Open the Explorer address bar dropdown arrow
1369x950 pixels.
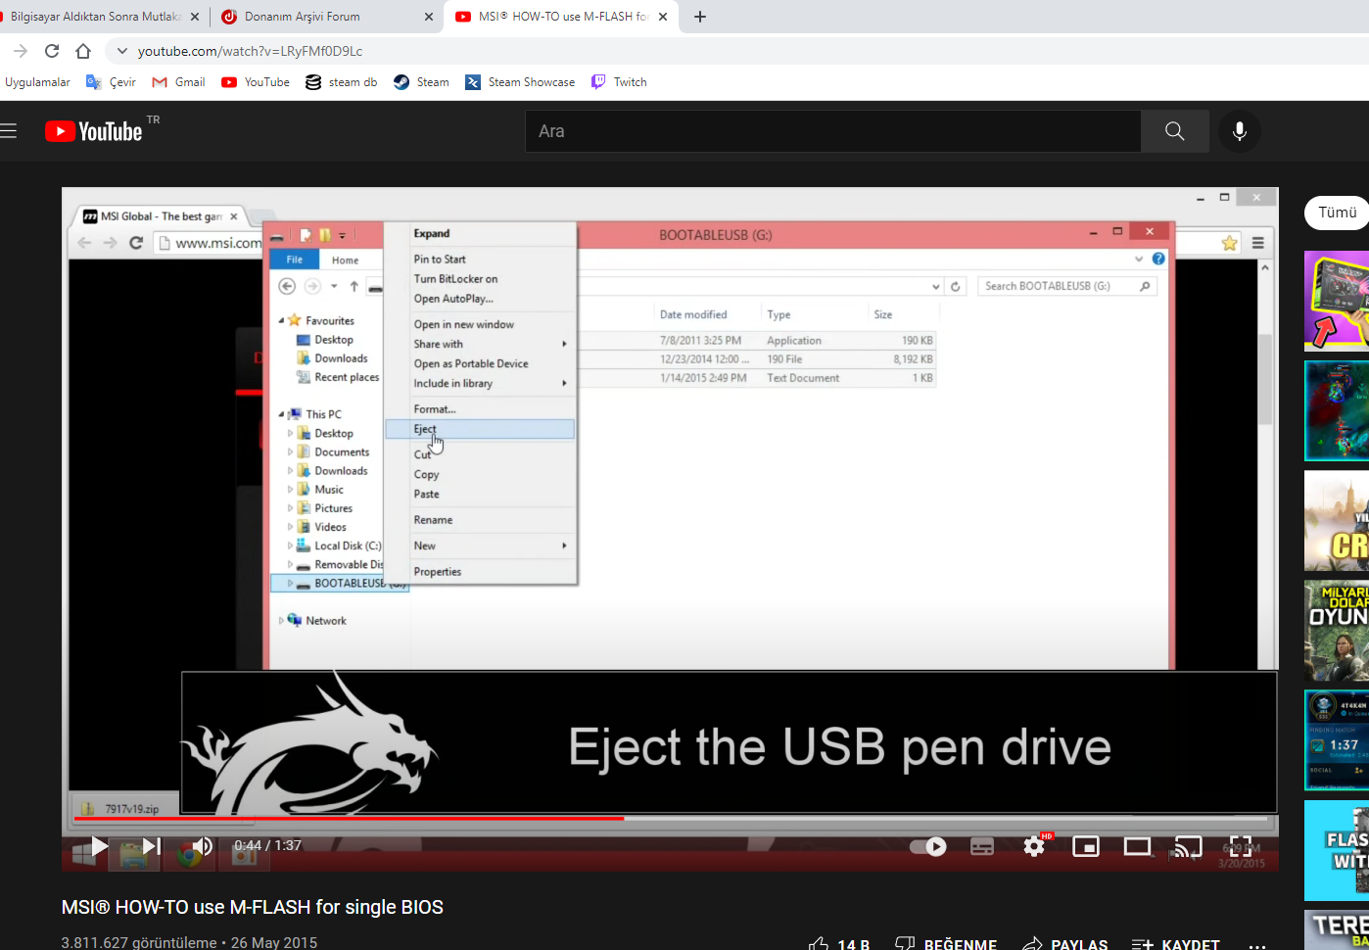point(936,286)
